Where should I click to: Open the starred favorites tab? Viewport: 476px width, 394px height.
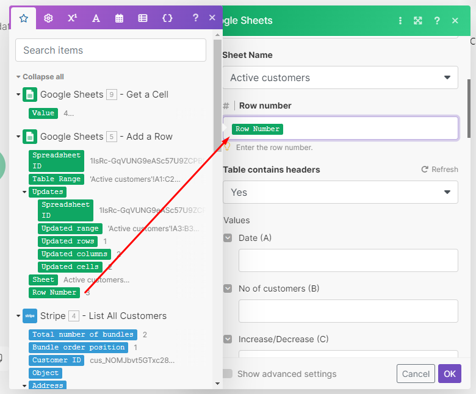coord(24,18)
